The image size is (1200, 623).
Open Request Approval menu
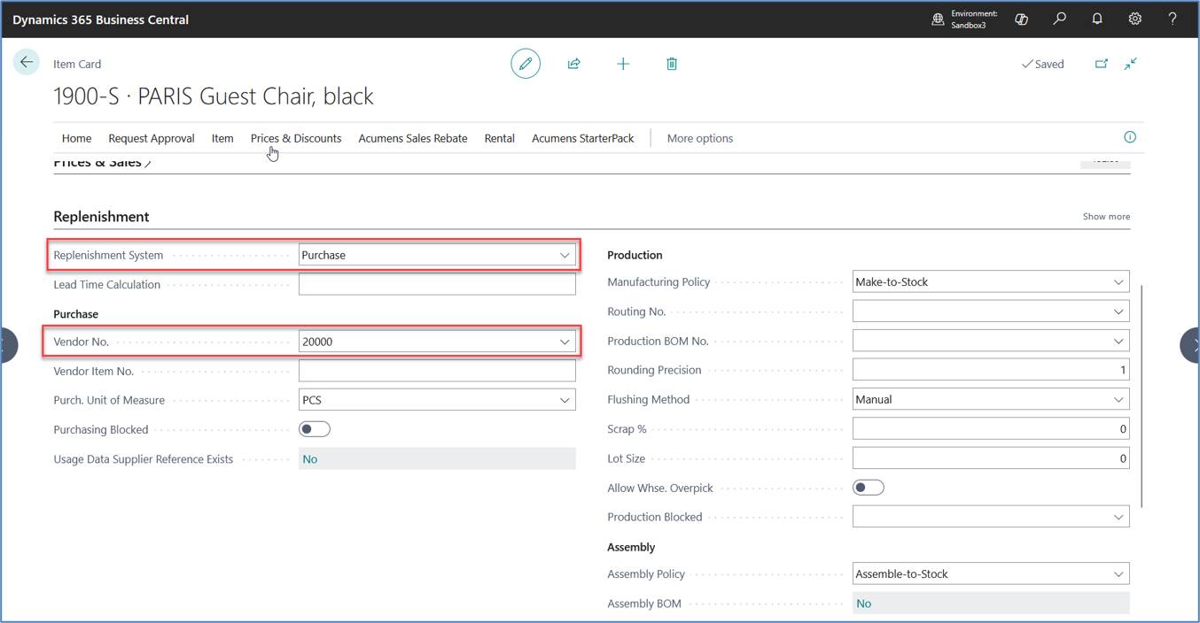pyautogui.click(x=152, y=138)
